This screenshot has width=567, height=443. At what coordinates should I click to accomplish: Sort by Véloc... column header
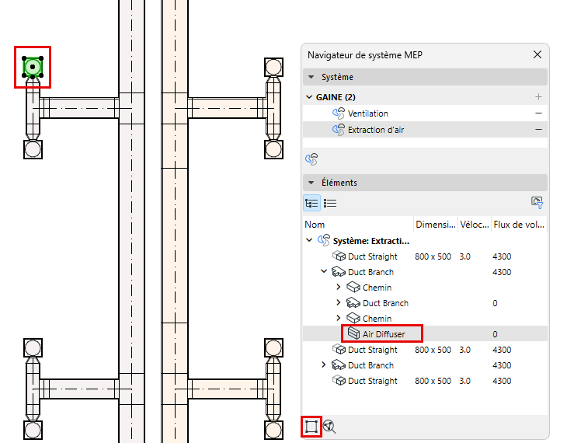point(475,225)
